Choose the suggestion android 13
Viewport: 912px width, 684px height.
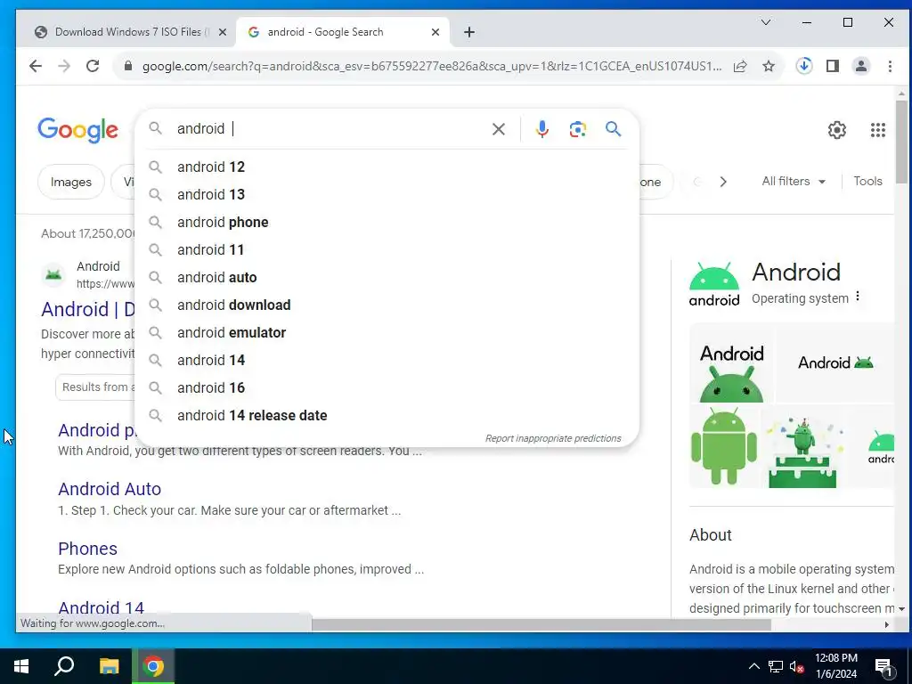(387, 194)
